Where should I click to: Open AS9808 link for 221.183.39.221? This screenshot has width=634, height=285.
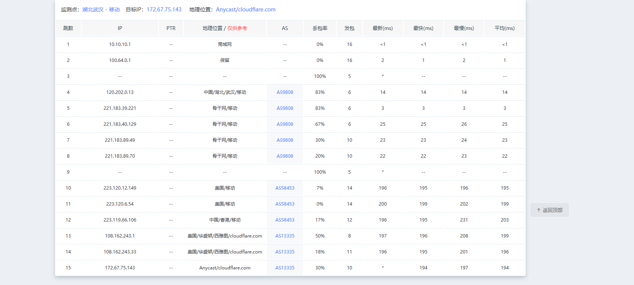285,108
